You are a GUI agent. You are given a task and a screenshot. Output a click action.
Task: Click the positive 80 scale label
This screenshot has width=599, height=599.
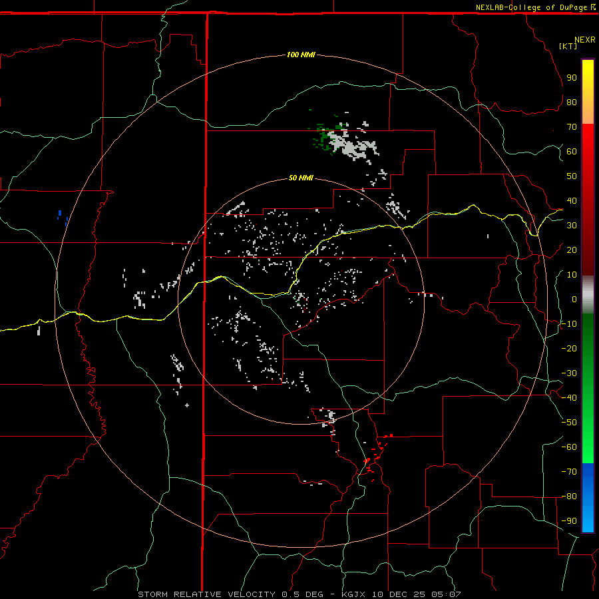[572, 102]
